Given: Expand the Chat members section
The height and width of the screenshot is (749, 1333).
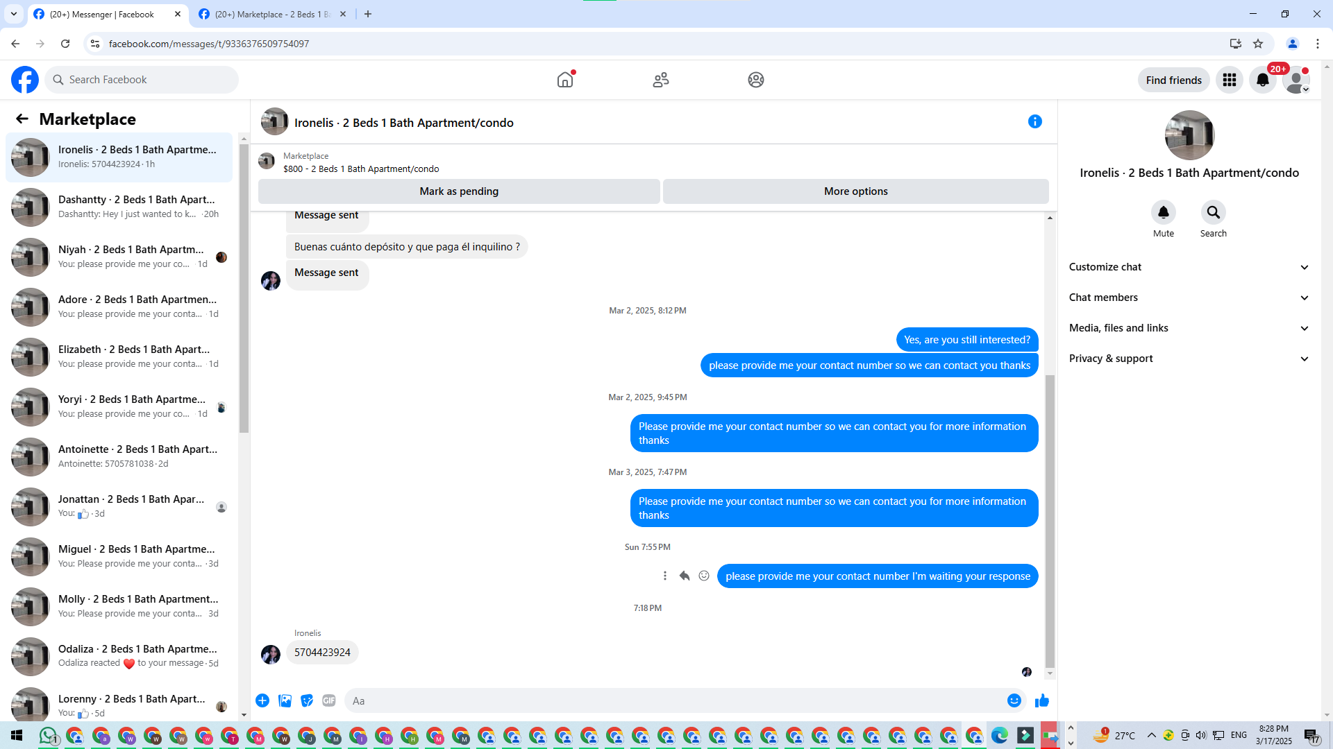Looking at the screenshot, I should click(1189, 298).
